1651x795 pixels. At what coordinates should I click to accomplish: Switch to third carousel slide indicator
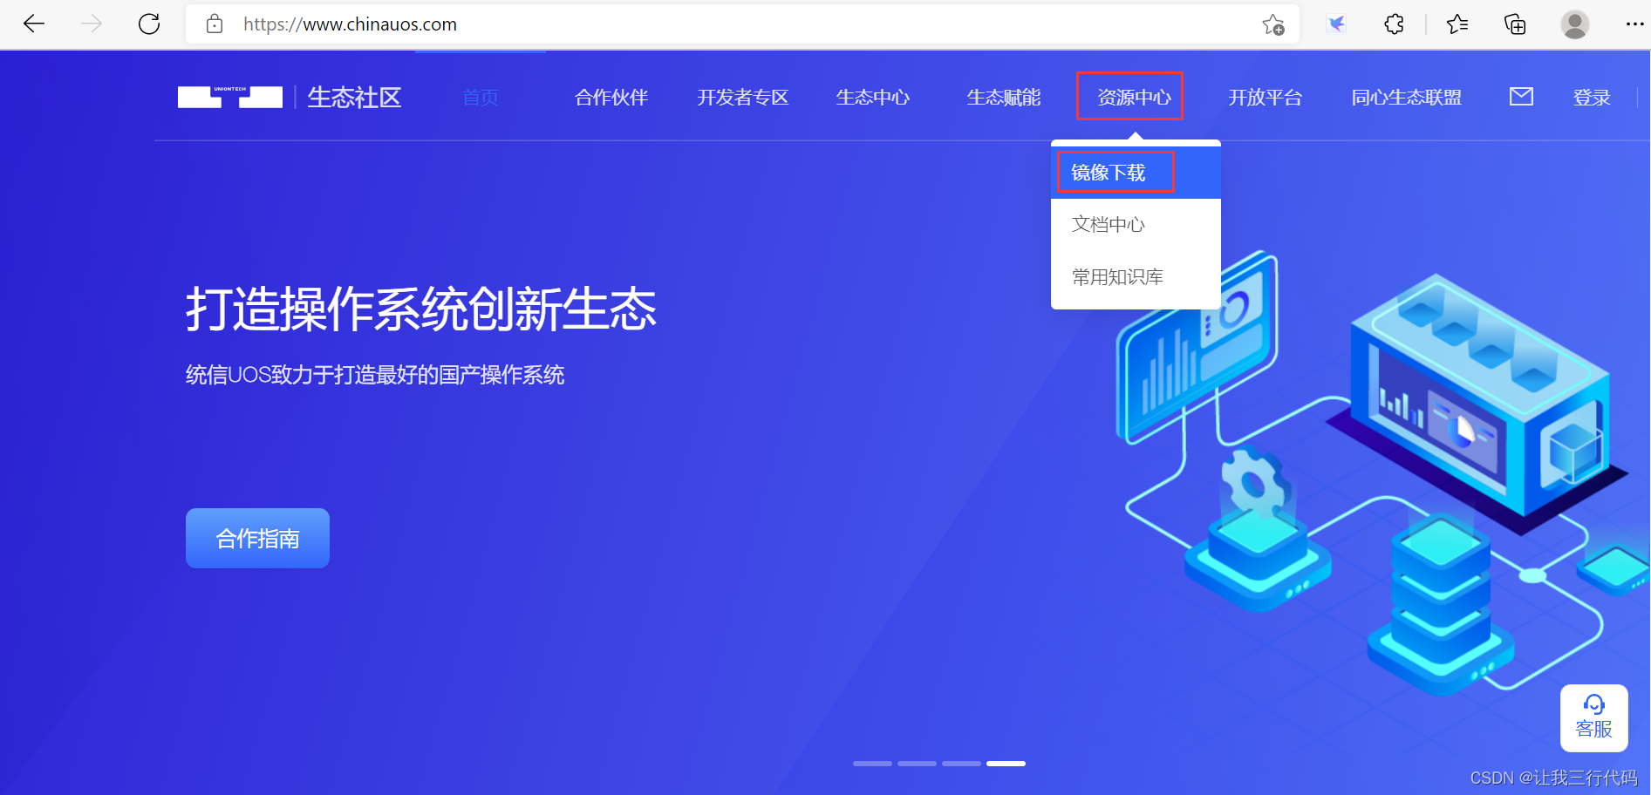point(961,764)
